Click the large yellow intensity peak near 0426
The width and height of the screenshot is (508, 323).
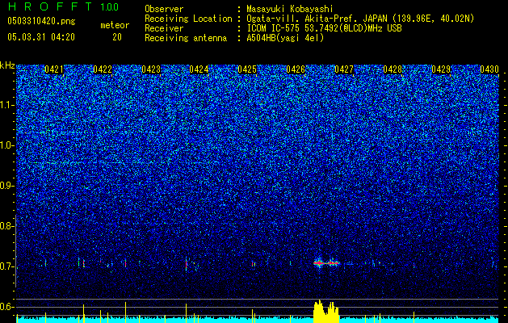tap(326, 312)
